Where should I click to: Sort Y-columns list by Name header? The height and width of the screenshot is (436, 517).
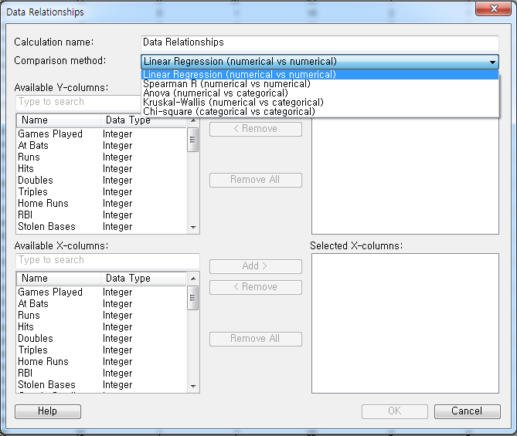(x=59, y=120)
